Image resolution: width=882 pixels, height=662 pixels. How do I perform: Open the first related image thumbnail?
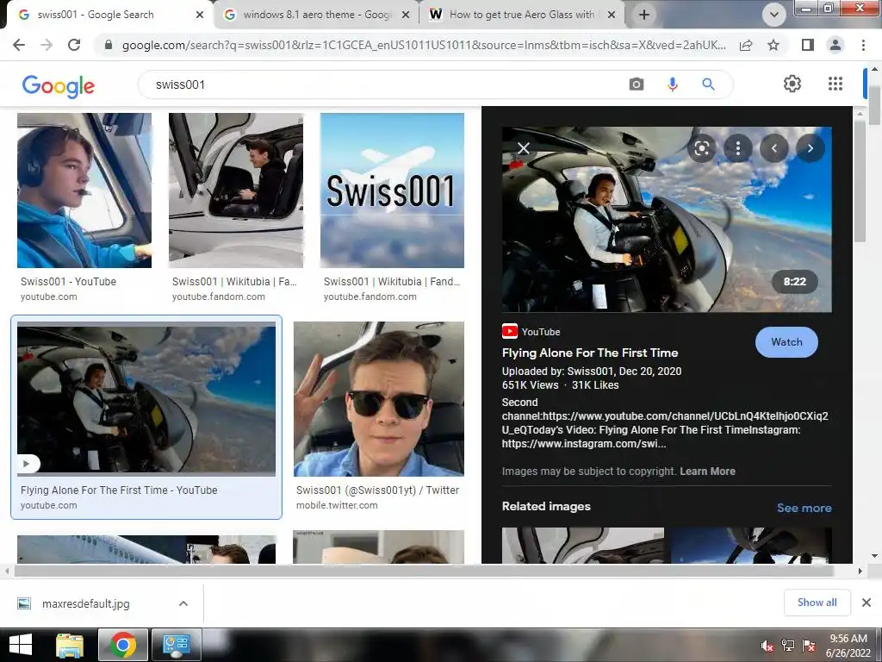click(x=583, y=545)
